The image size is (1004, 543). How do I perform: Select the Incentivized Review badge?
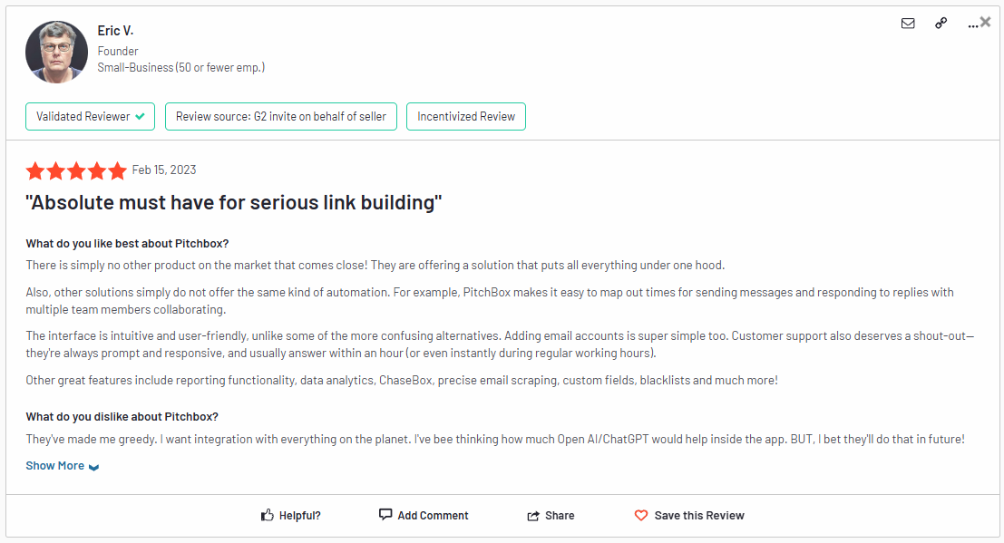pyautogui.click(x=465, y=116)
